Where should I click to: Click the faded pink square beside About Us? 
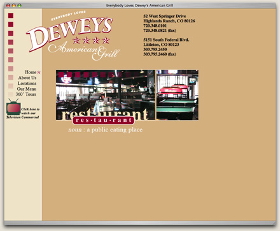point(11,77)
